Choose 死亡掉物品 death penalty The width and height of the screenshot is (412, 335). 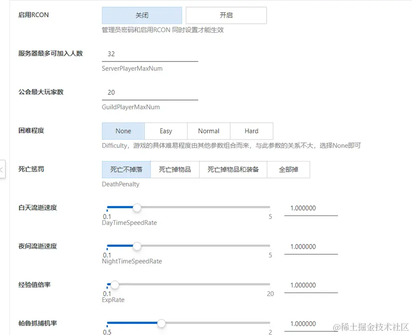click(x=175, y=170)
